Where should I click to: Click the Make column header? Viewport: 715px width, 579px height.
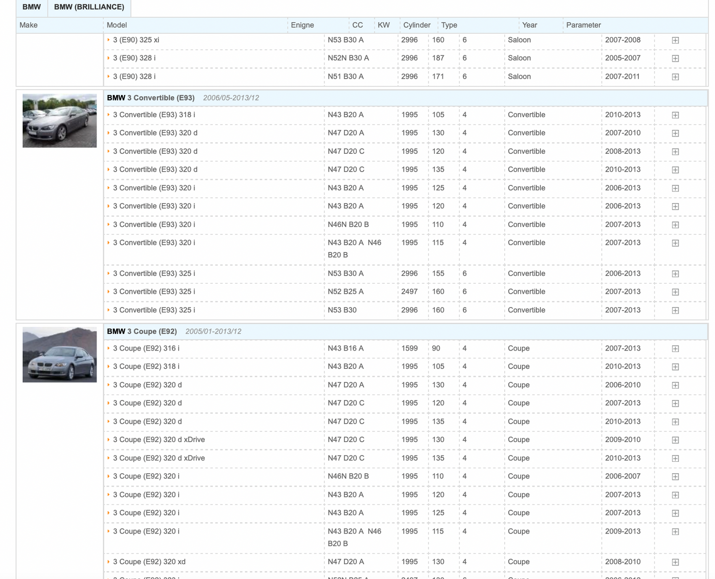[x=28, y=25]
